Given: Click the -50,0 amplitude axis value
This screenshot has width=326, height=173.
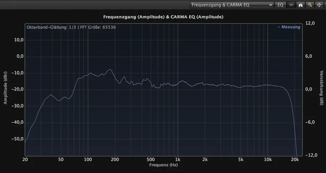Looking at the screenshot, I should coord(18,139).
